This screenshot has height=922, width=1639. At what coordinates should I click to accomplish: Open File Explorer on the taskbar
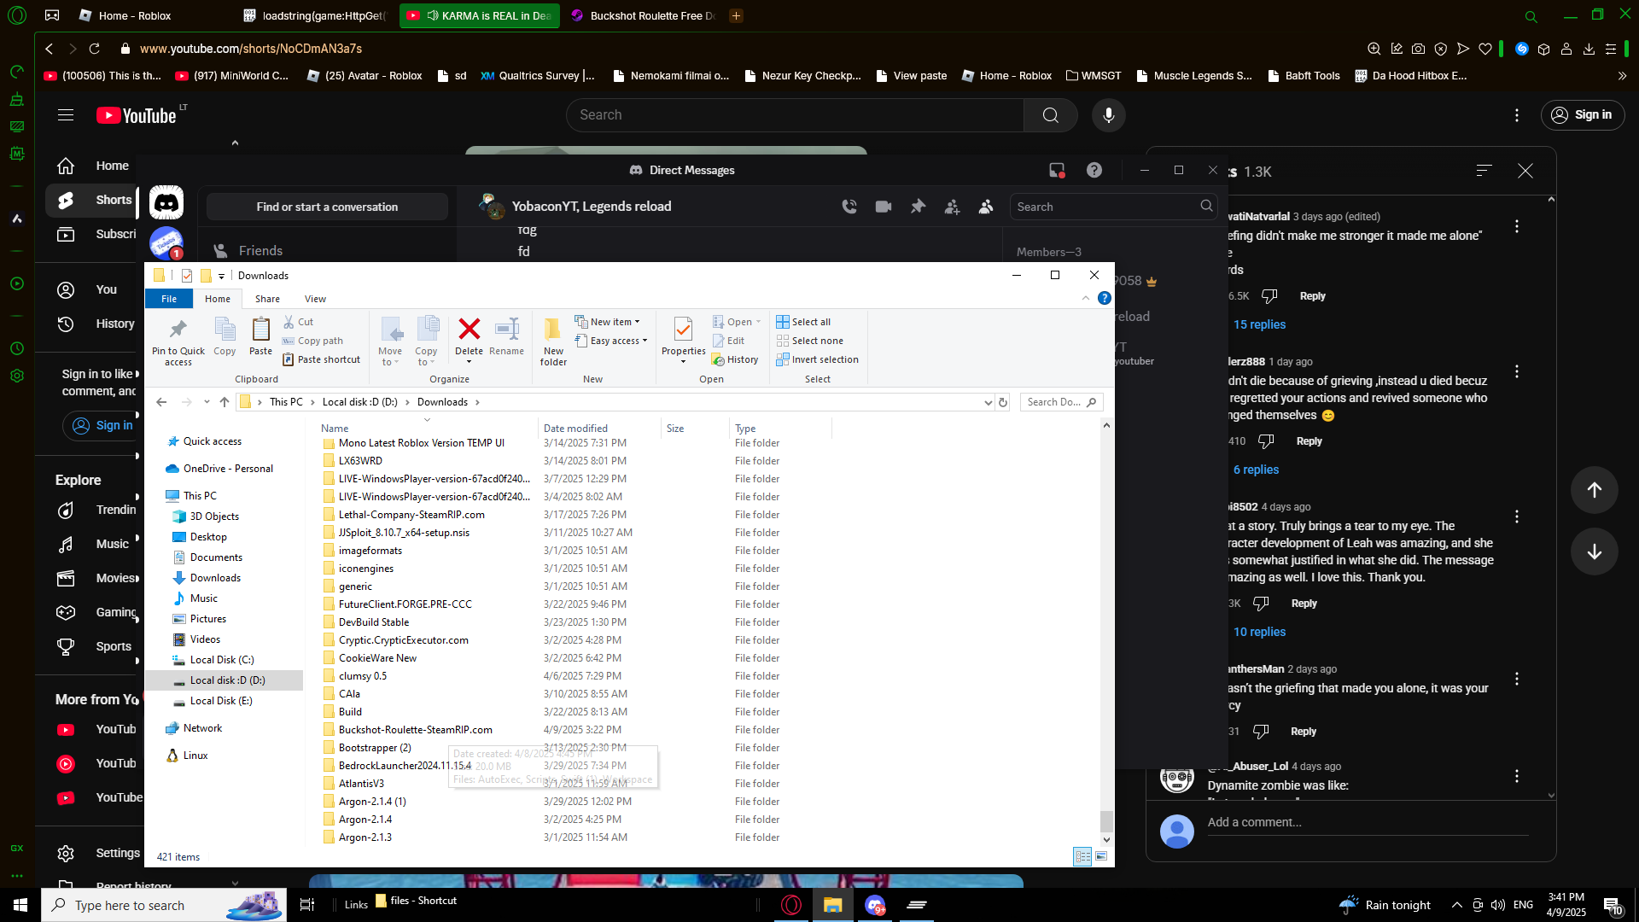[833, 905]
